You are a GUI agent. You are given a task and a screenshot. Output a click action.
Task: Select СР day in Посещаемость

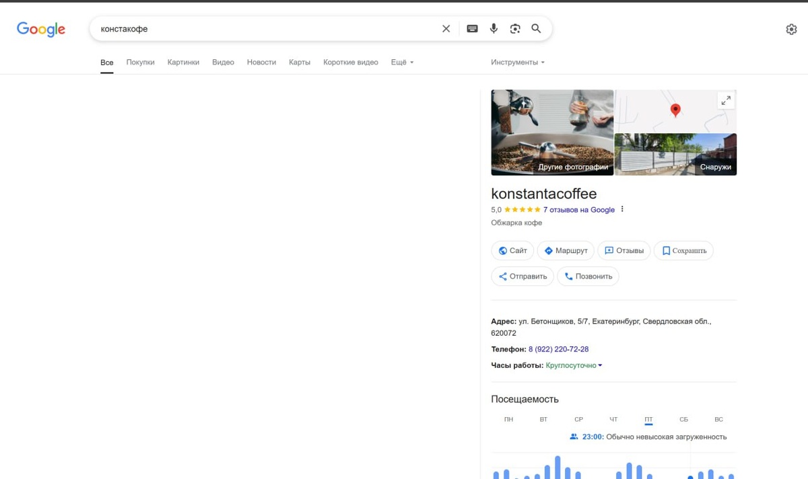[x=578, y=419]
